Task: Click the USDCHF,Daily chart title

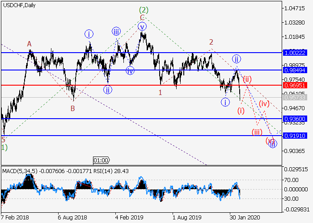Action: pyautogui.click(x=19, y=5)
